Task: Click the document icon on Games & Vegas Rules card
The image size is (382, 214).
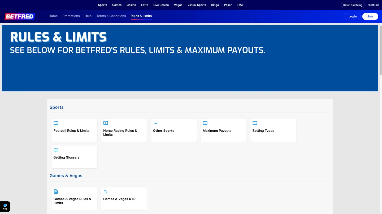Action: (56, 192)
